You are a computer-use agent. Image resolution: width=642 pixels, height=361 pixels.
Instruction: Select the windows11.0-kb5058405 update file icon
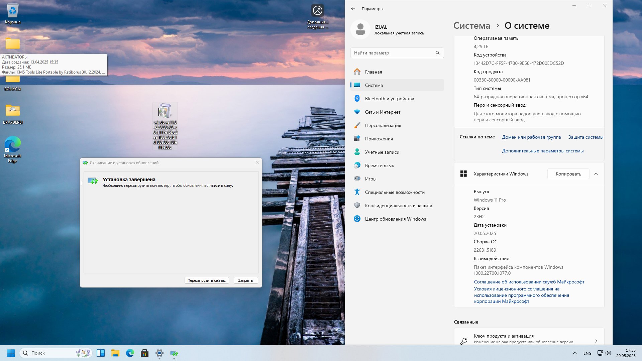[x=165, y=111]
